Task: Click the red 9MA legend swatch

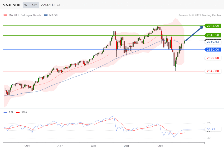Action: [18, 112]
